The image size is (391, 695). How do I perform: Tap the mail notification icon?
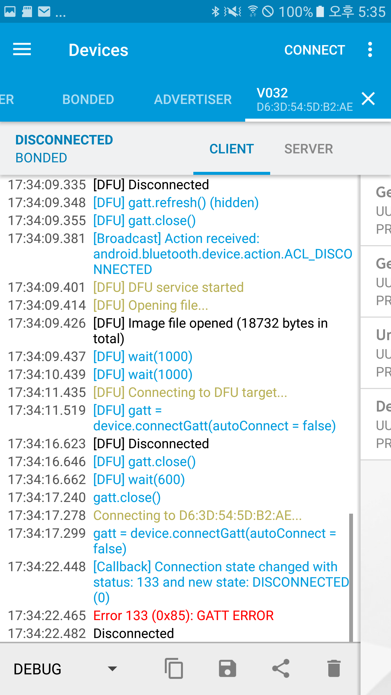pos(44,12)
